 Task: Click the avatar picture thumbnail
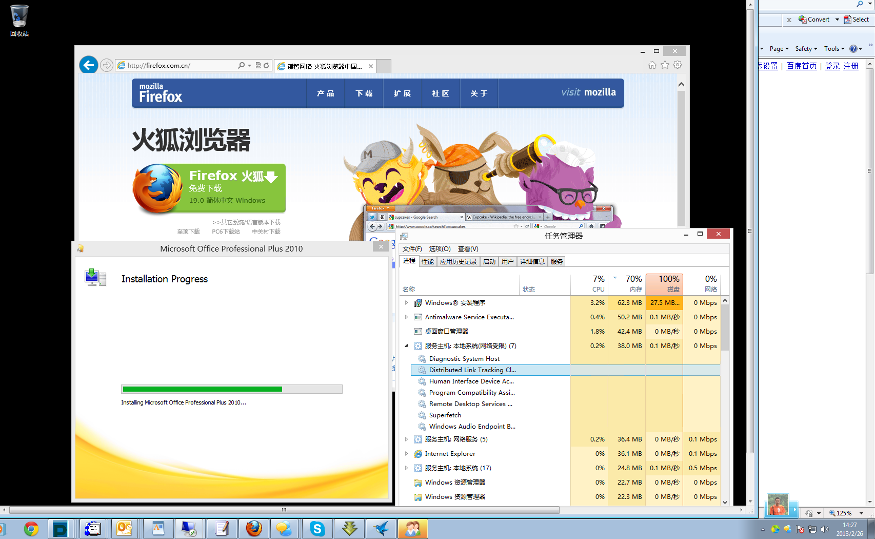tap(778, 505)
